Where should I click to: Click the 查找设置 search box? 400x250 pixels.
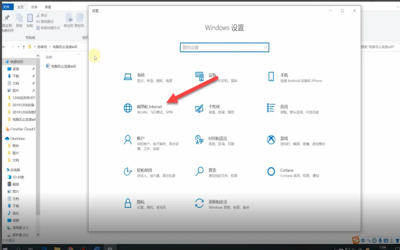[224, 48]
